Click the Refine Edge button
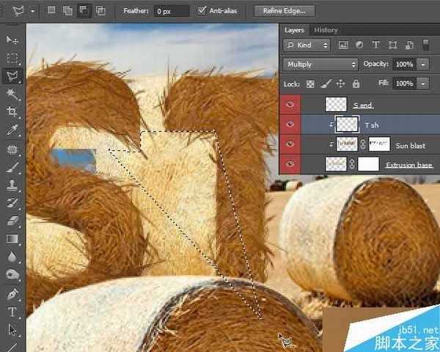The height and width of the screenshot is (352, 440). click(x=285, y=11)
